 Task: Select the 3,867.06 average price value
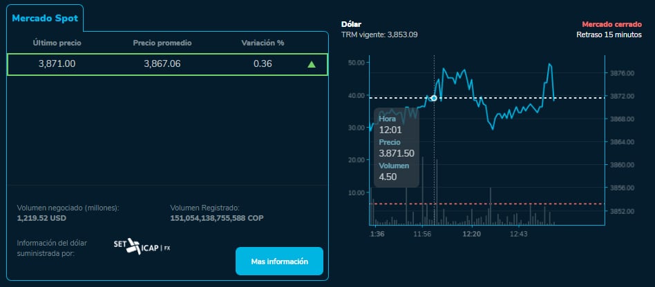point(162,64)
